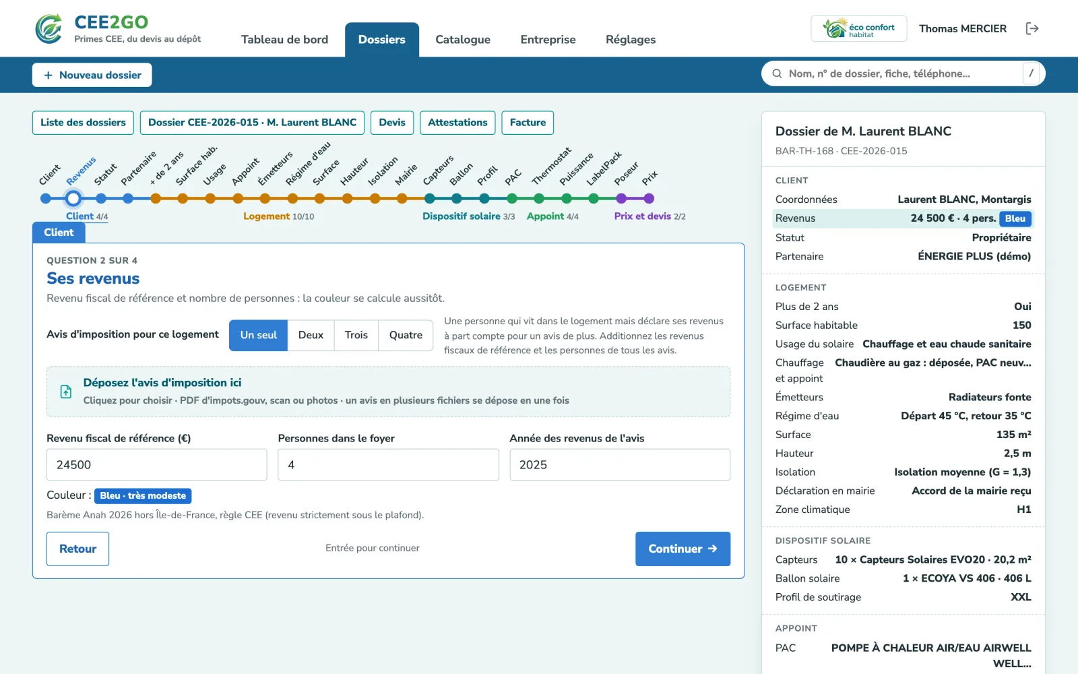This screenshot has width=1078, height=674.
Task: Click the CEE2GO leaf logo
Action: point(49,28)
